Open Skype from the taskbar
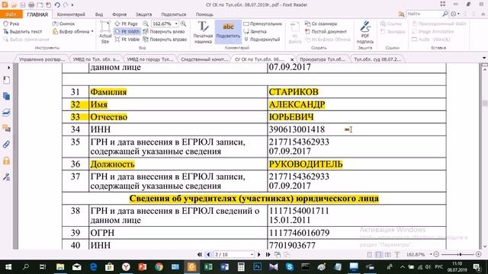The height and width of the screenshot is (274, 488). click(x=290, y=267)
